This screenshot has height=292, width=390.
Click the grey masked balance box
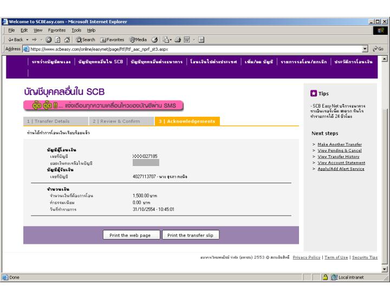146,163
